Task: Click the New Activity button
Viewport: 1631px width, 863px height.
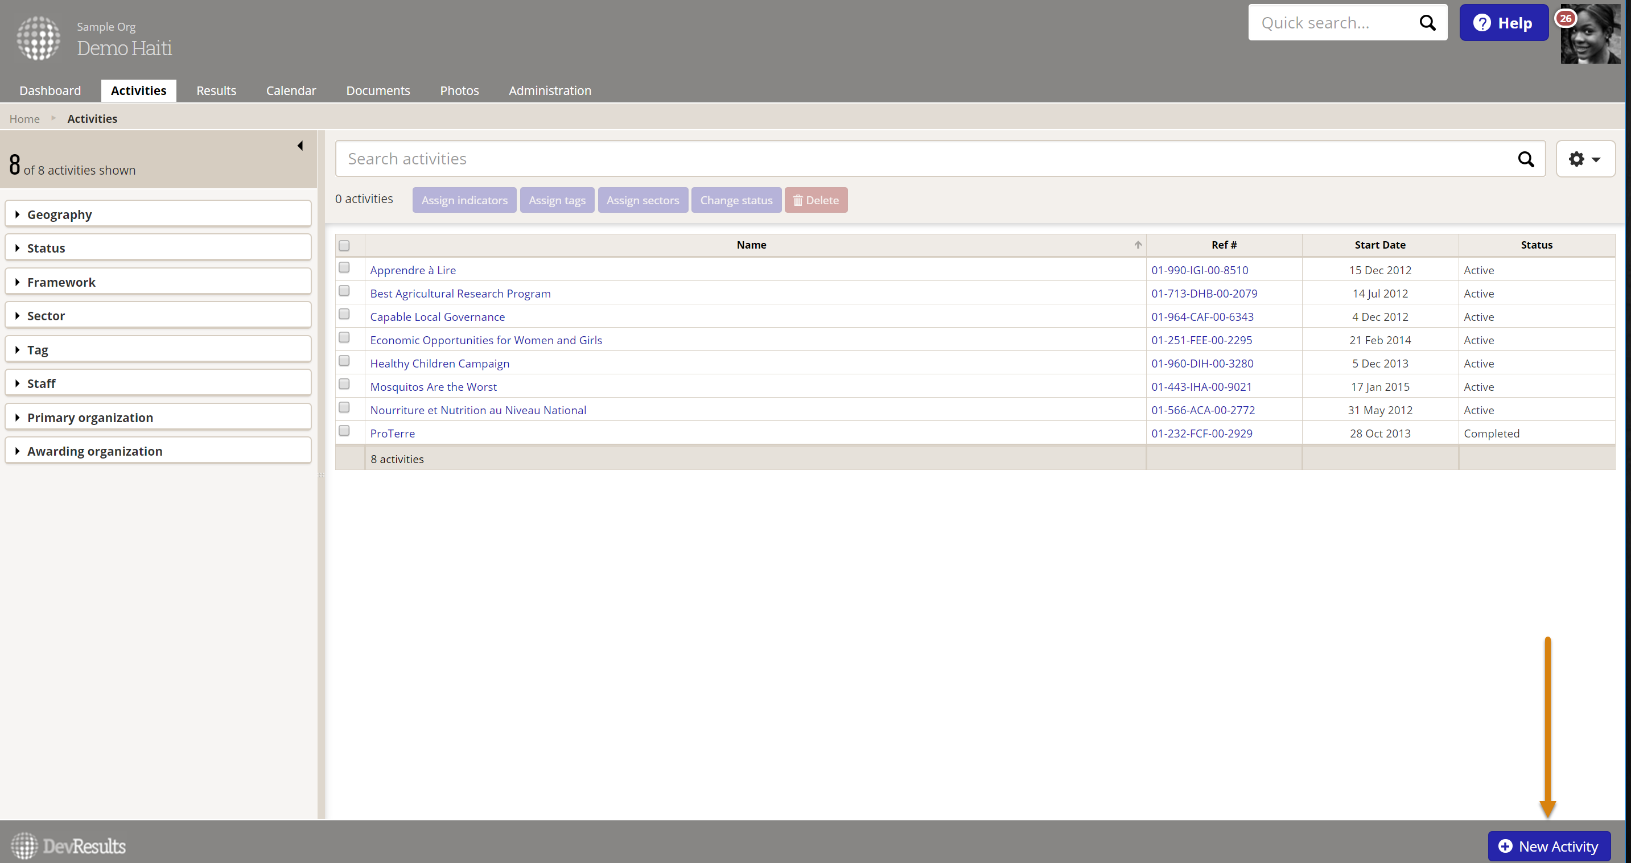Action: (x=1548, y=846)
